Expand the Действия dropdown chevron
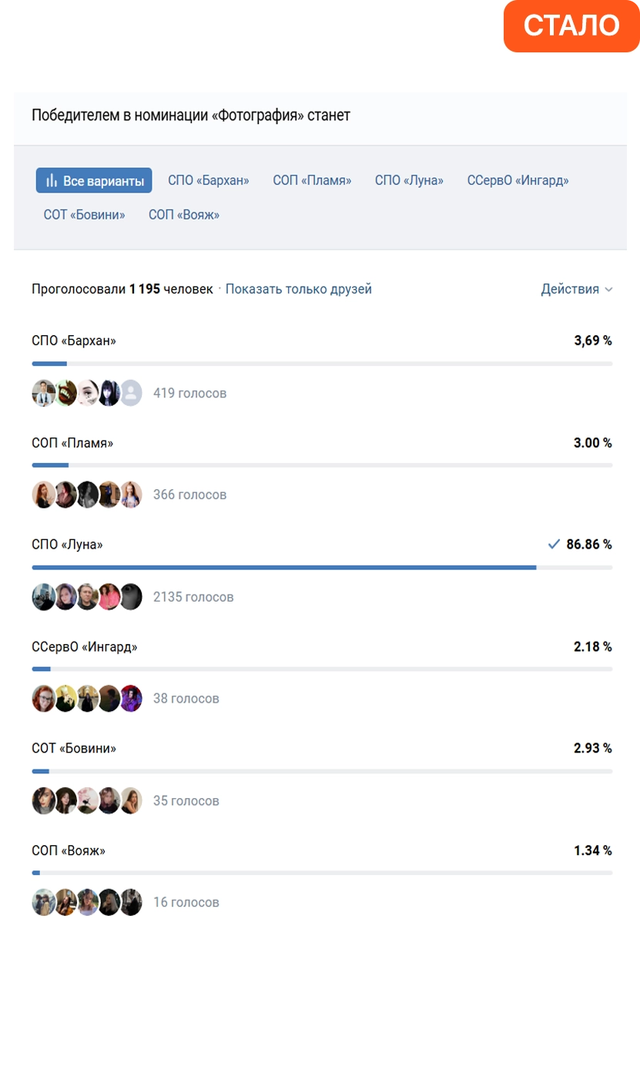 coord(608,290)
